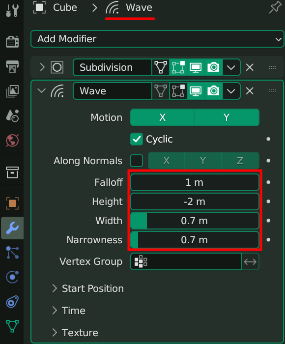Animate Height property dot
This screenshot has width=285, height=344.
268,201
